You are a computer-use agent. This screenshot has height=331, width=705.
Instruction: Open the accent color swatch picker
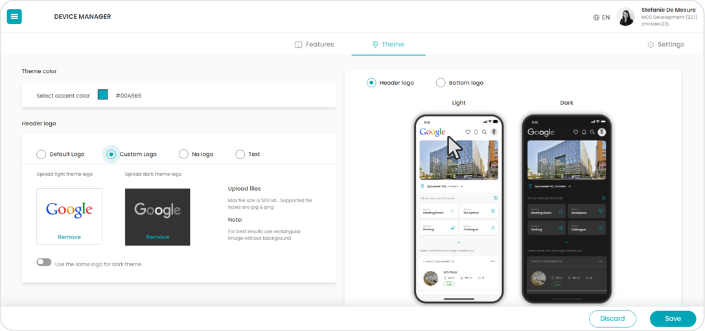coord(103,94)
